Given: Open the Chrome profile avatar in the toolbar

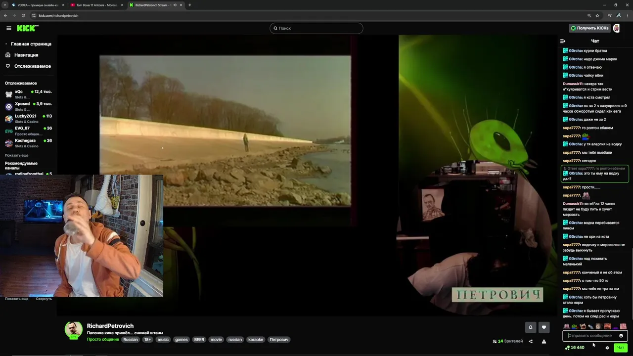Looking at the screenshot, I should click(619, 15).
